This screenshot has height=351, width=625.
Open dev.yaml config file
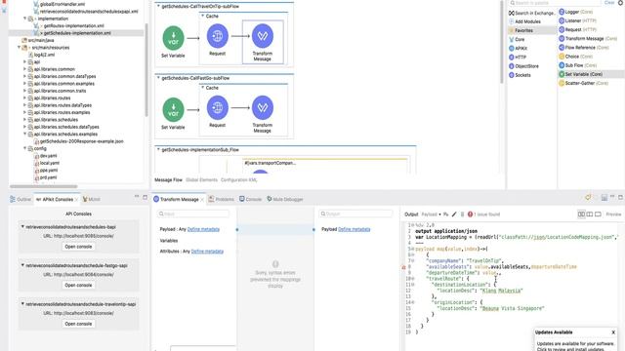48,156
